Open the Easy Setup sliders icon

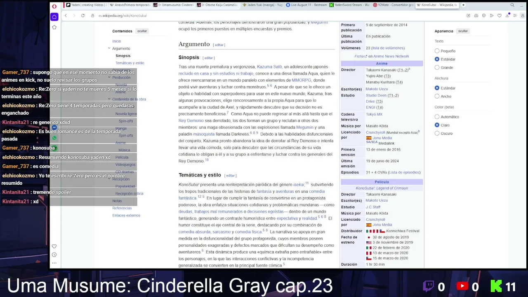click(516, 16)
